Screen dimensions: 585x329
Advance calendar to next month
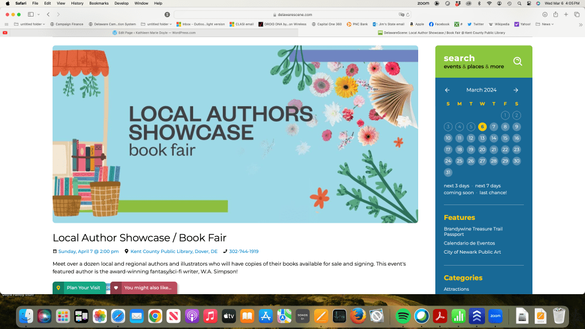[515, 90]
